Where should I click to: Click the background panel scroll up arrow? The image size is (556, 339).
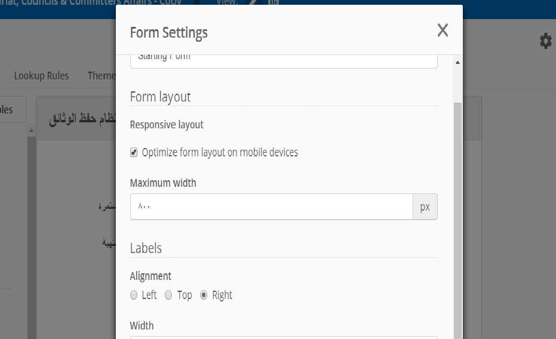(x=31, y=130)
